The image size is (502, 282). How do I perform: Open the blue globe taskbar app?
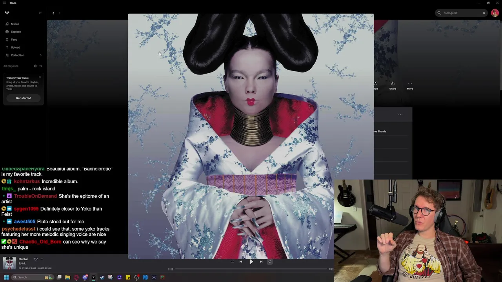point(145,277)
